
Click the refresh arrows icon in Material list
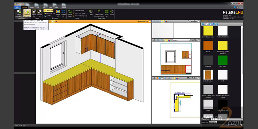point(207,24)
